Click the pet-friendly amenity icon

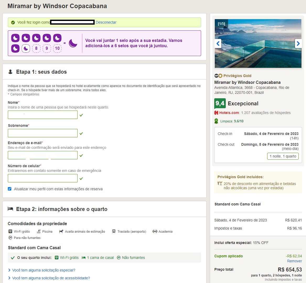click(61, 232)
